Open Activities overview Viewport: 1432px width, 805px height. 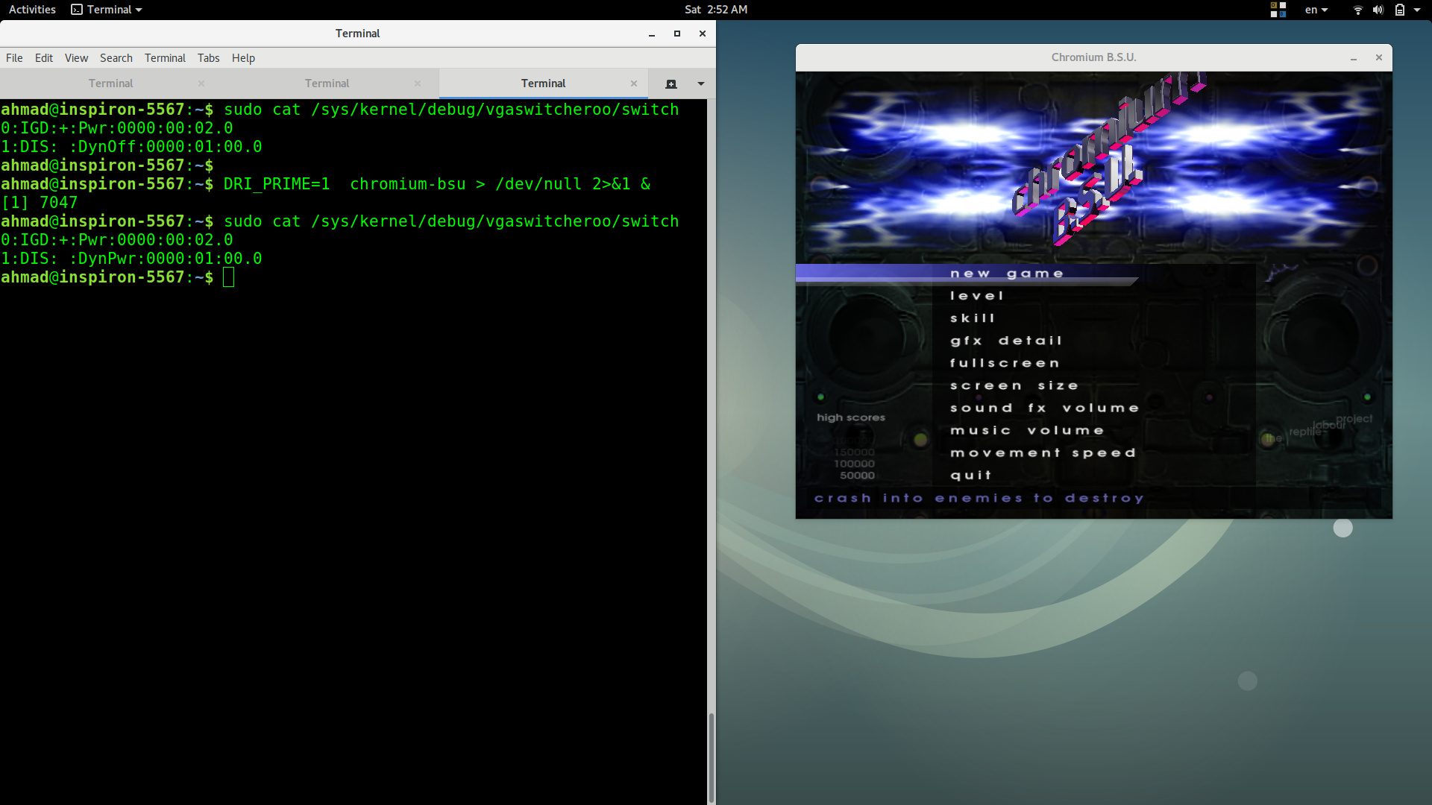pos(32,10)
